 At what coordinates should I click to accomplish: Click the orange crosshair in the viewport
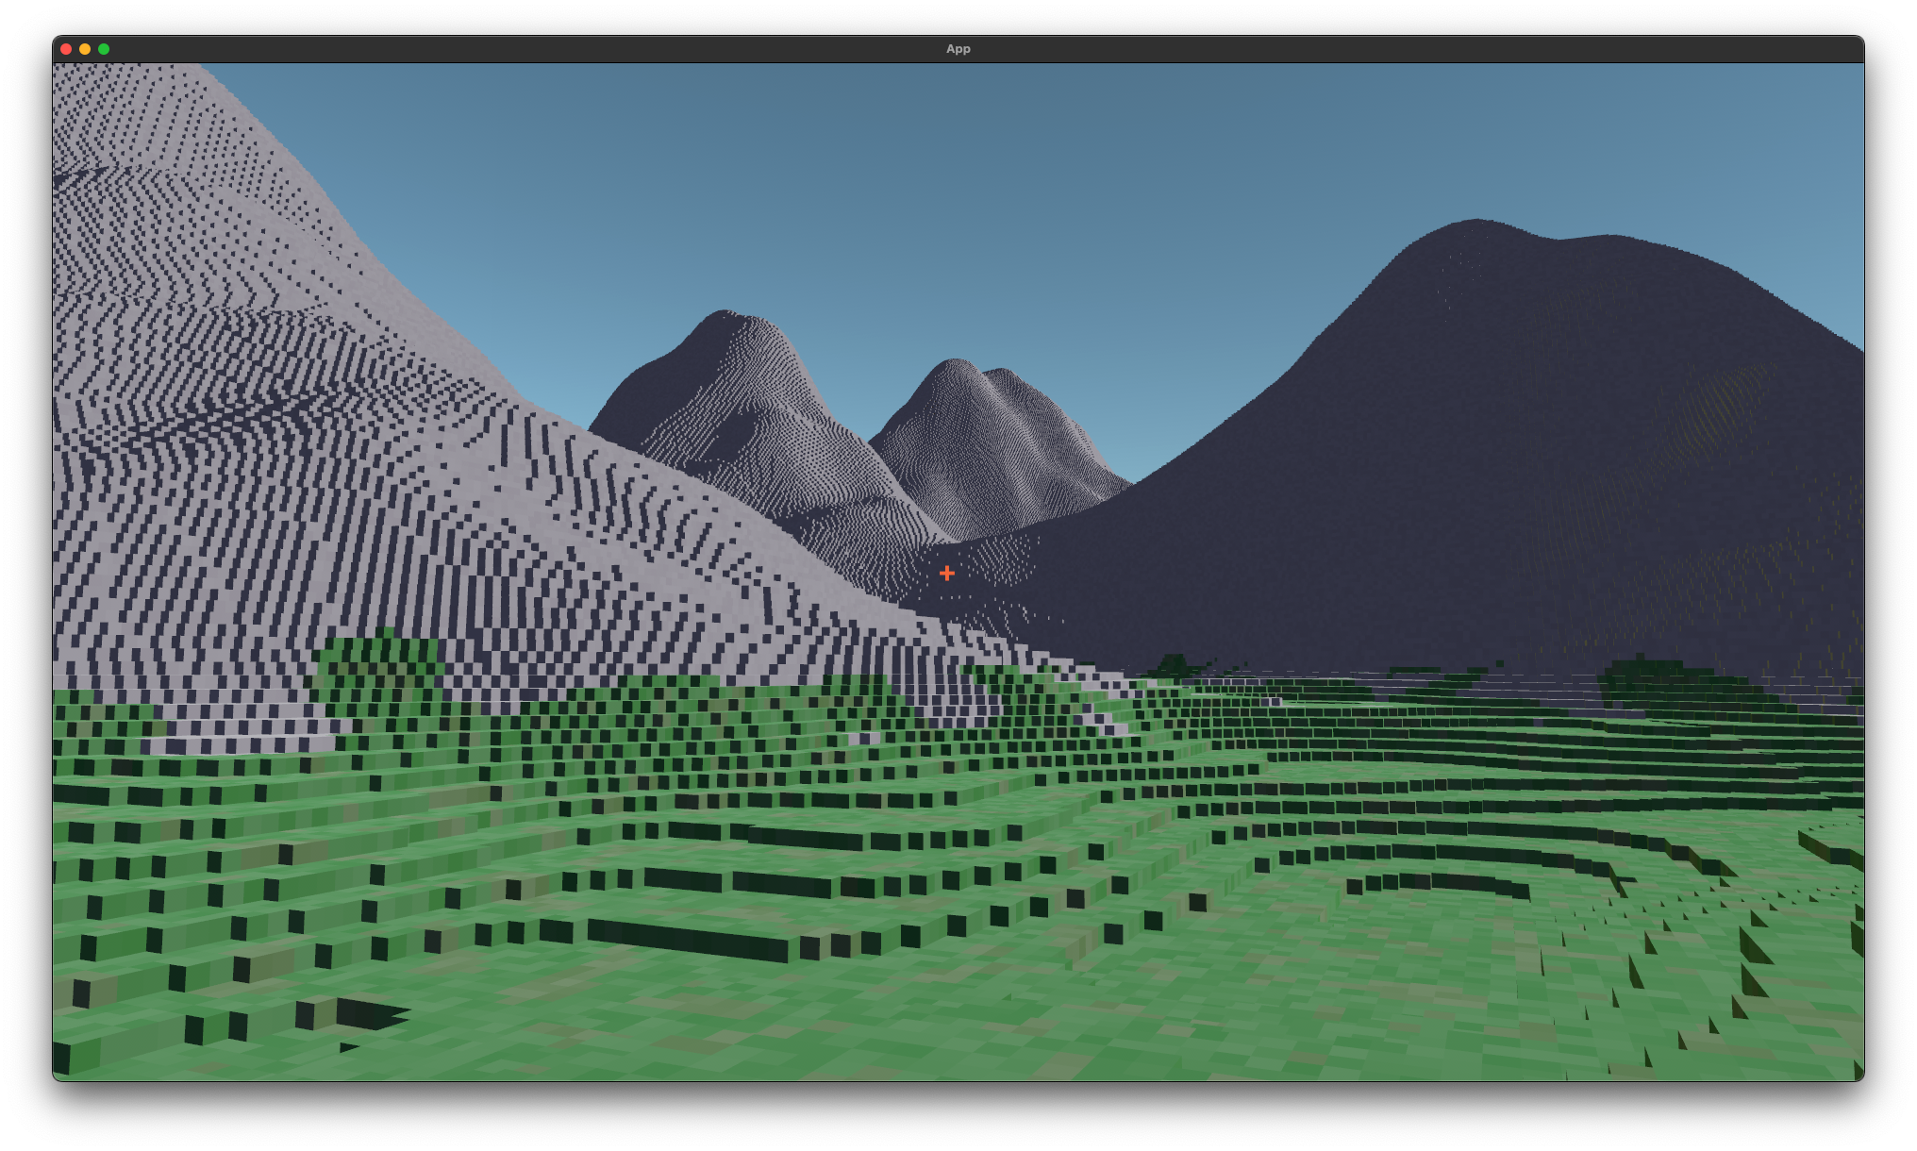[946, 573]
